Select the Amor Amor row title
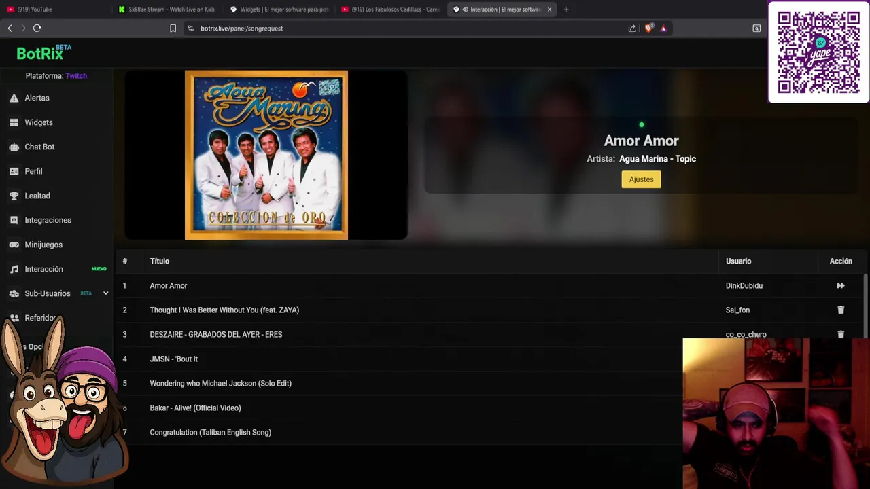Viewport: 870px width, 489px height. click(x=169, y=286)
